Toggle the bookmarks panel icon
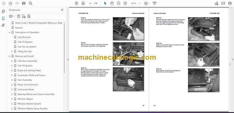Image resolution: width=234 pixels, height=113 pixels. (x=3, y=18)
